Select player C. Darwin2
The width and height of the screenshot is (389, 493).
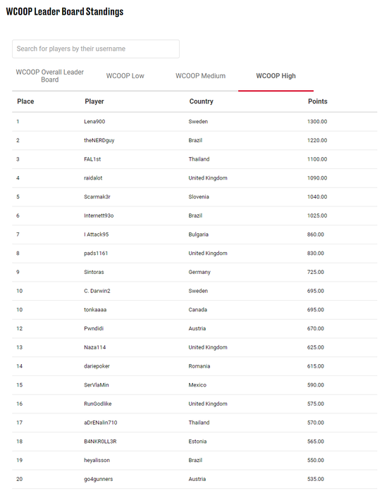[x=97, y=291]
